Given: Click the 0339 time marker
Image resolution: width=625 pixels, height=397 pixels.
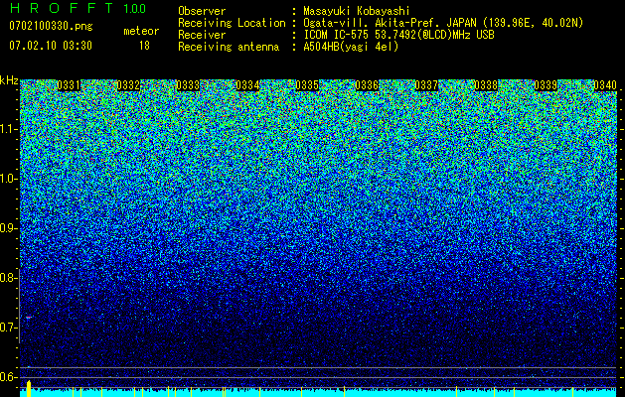Looking at the screenshot, I should 546,85.
